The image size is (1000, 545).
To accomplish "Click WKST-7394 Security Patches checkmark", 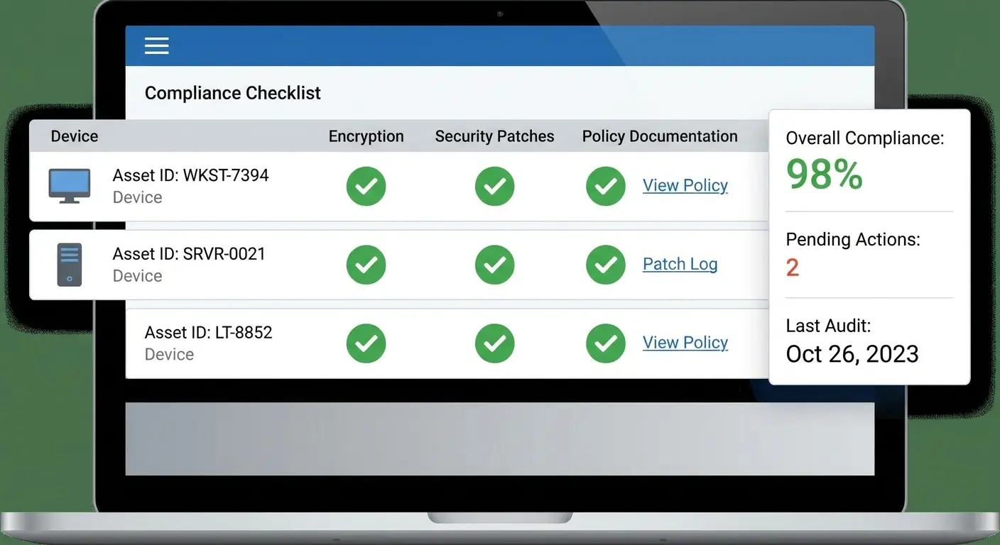I will coord(494,186).
